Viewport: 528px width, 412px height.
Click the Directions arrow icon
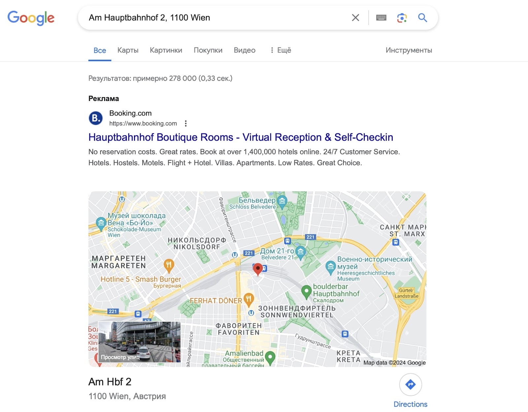tap(411, 385)
